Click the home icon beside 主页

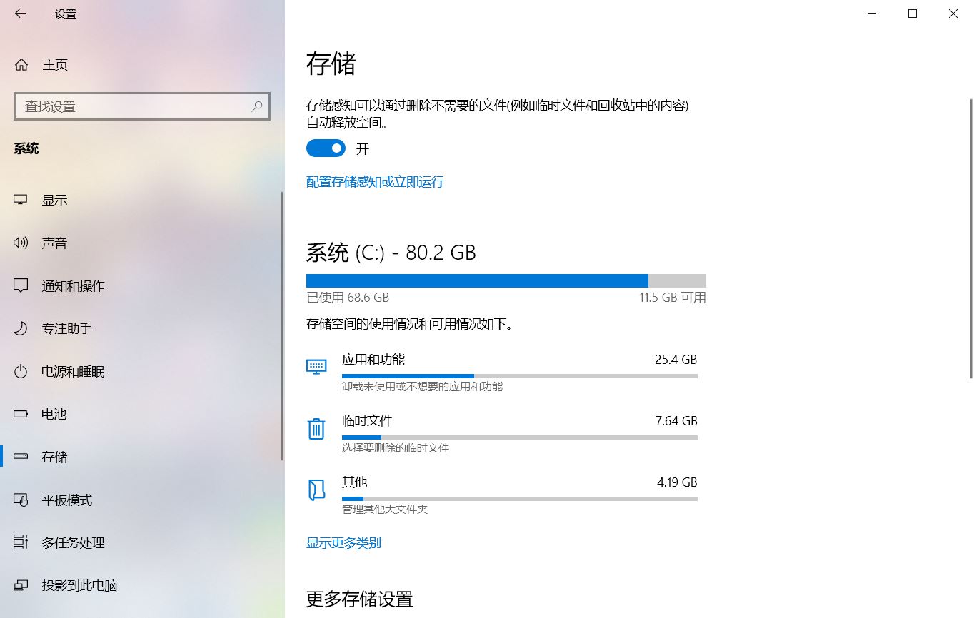[x=21, y=65]
